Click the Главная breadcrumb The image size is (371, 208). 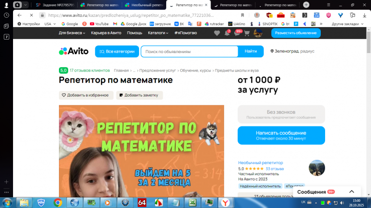tap(121, 70)
